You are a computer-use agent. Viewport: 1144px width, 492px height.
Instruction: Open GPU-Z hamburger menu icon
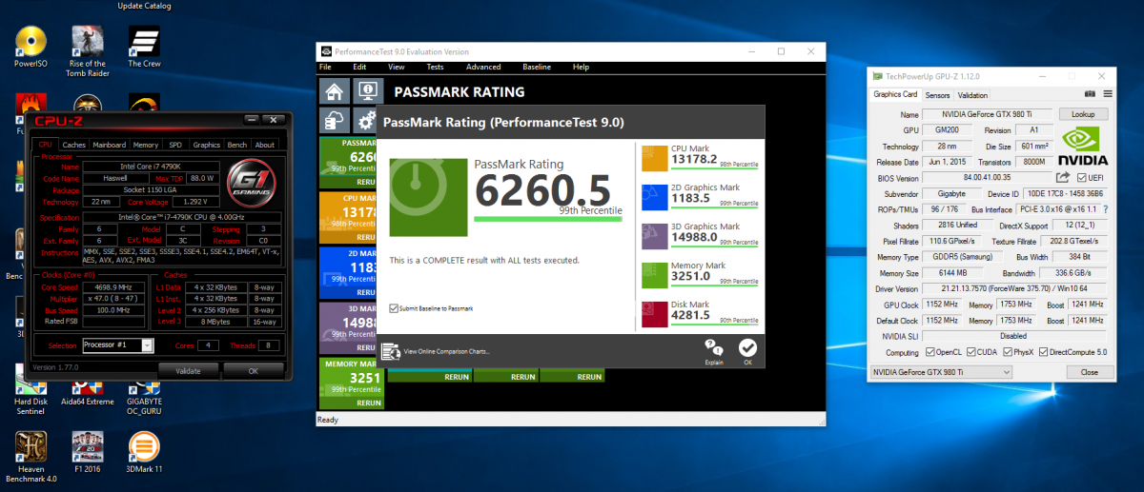tap(1109, 95)
